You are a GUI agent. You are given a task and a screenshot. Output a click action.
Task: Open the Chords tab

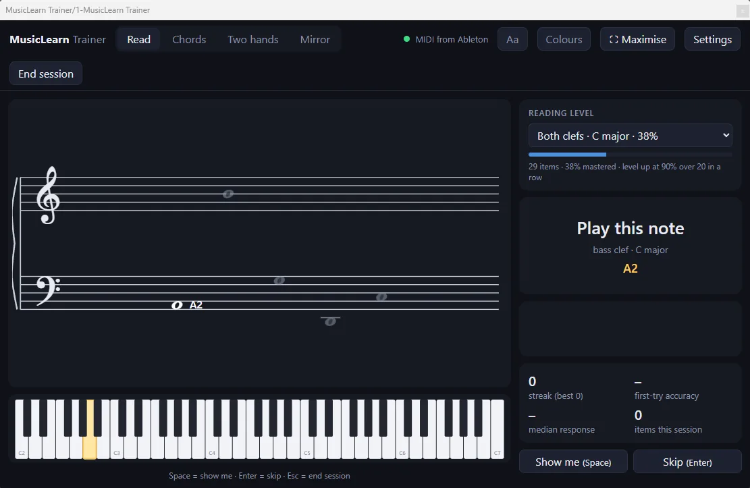[189, 39]
